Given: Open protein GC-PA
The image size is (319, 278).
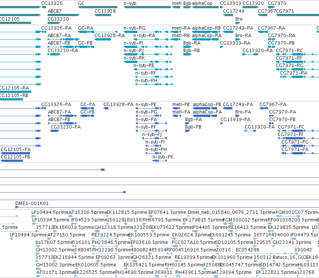Looking at the screenshot, I should click(x=88, y=104).
